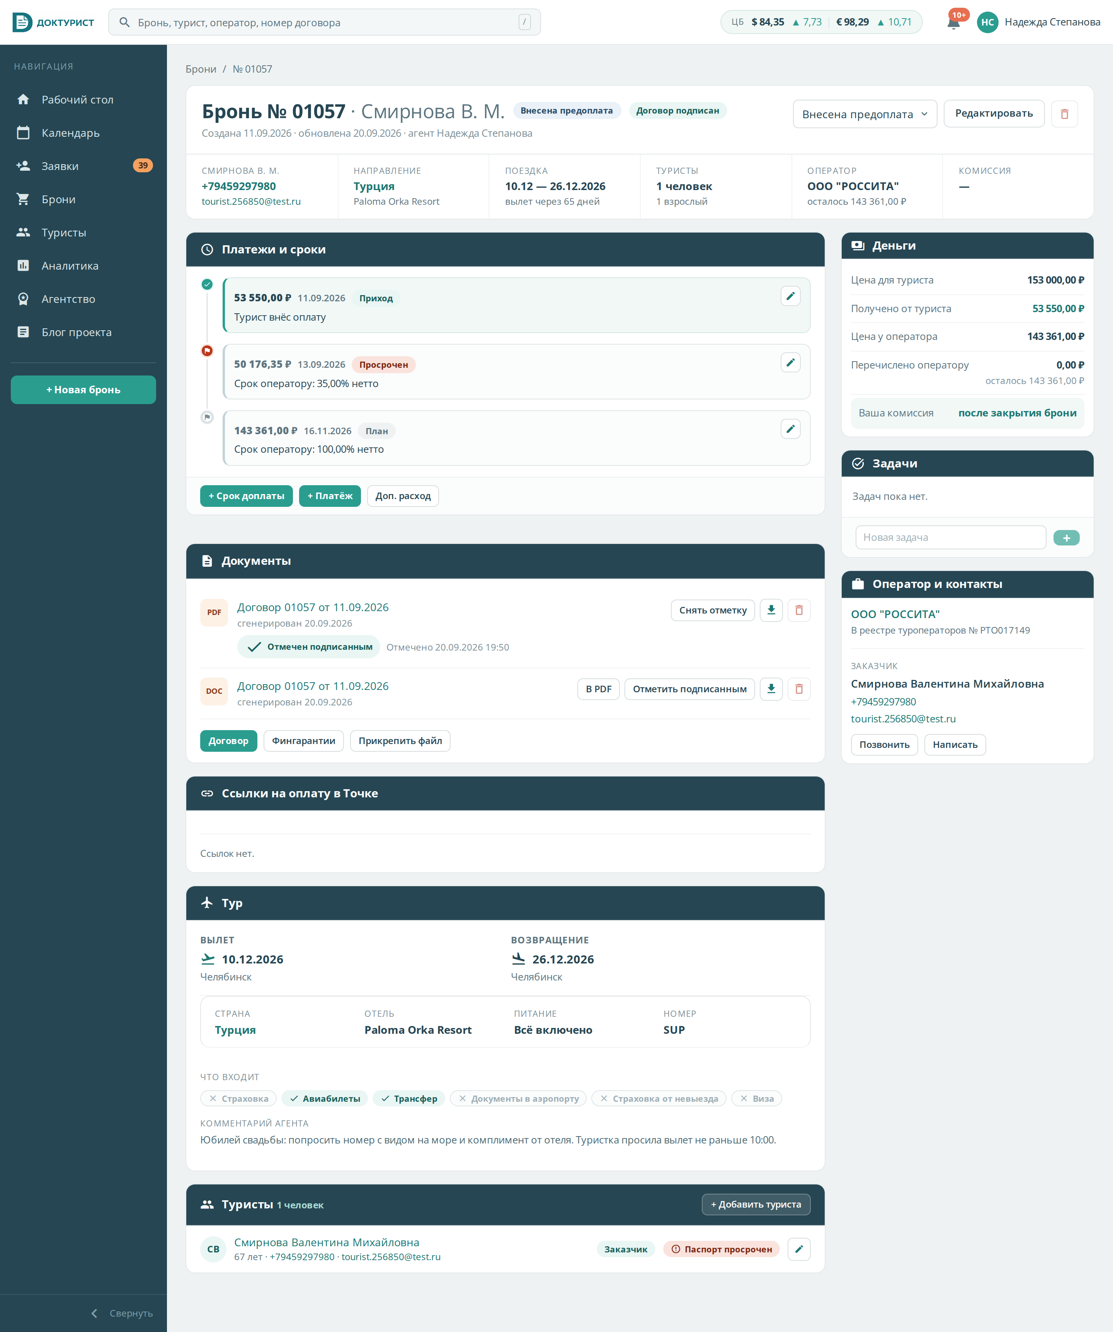Toggle the Страховка inclusion chip
1113x1332 pixels.
click(238, 1099)
